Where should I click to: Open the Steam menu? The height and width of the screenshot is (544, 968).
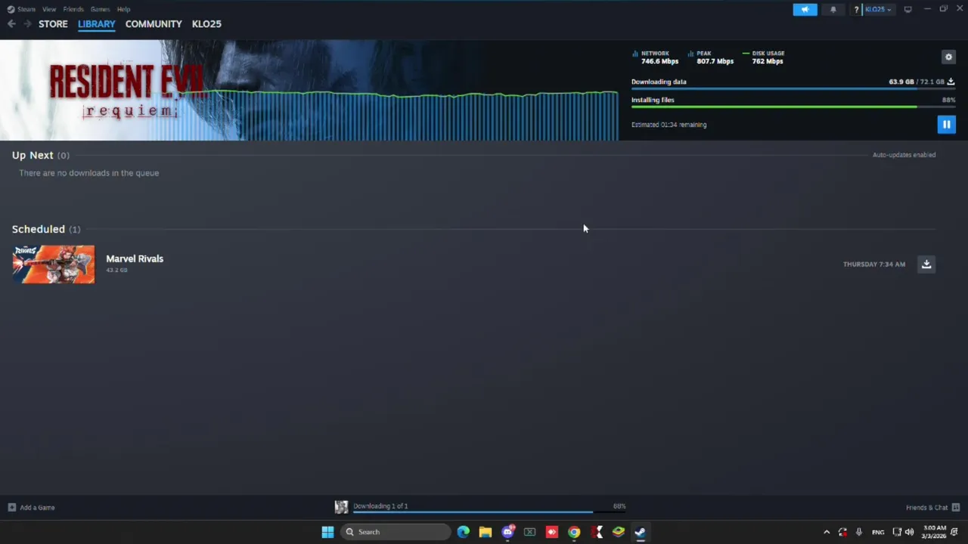26,9
